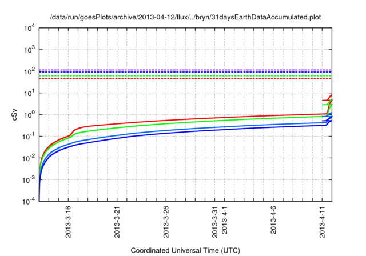The width and height of the screenshot is (366, 256).
Task: Click the 2013-4-1 date tick label
Action: 224,220
